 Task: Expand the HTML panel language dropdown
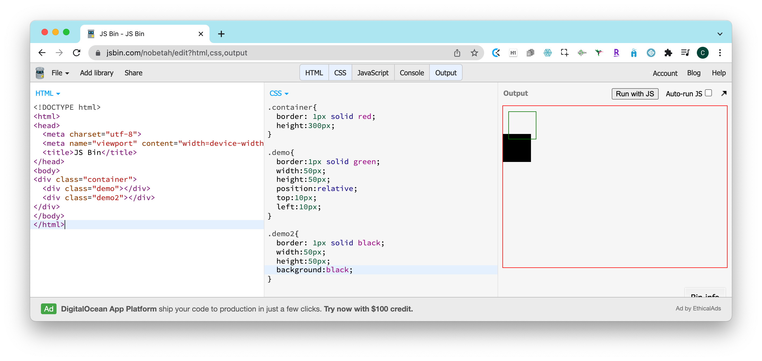(x=48, y=93)
